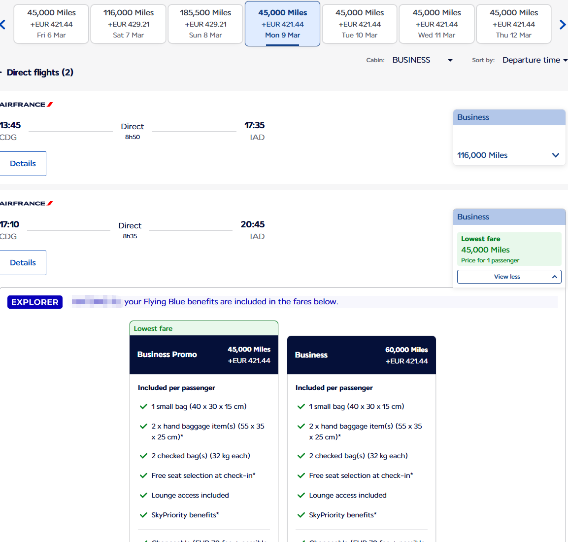Select the Fri 6 Mar date tab
Screen dimensions: 568x542
point(51,24)
